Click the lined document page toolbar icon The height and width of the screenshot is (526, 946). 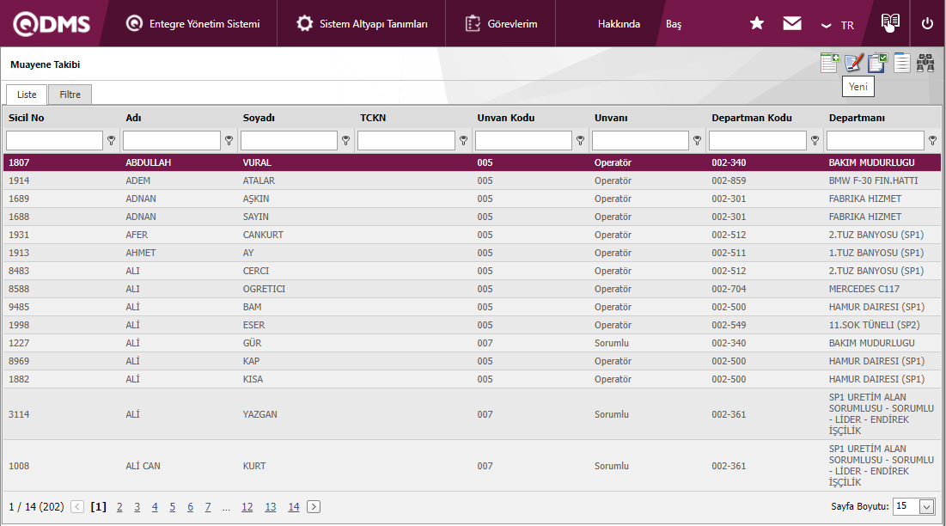(901, 63)
